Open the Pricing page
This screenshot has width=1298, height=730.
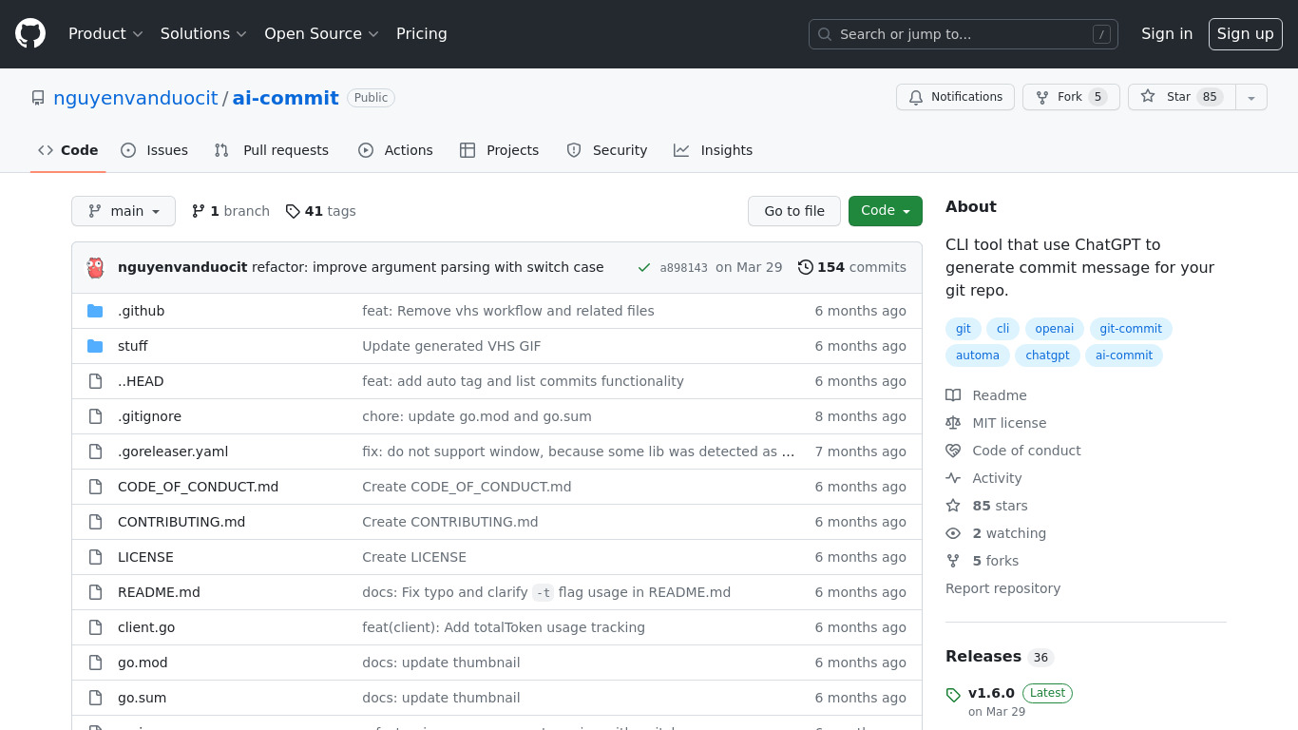pyautogui.click(x=421, y=33)
